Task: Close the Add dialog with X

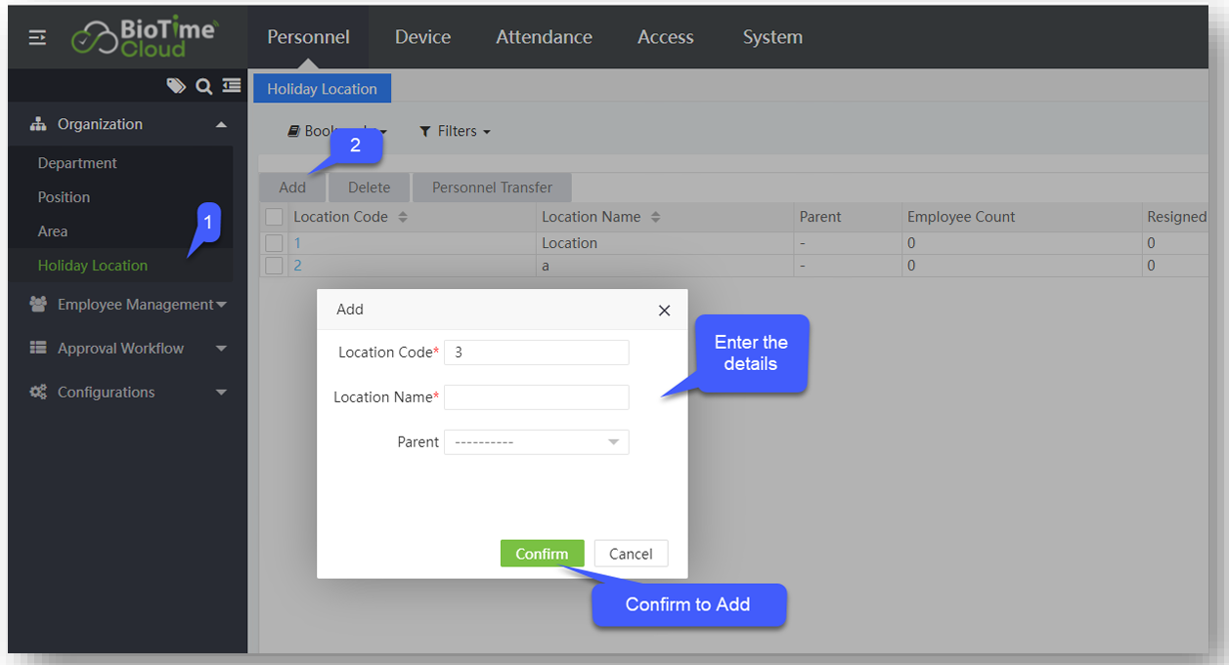Action: [x=664, y=311]
